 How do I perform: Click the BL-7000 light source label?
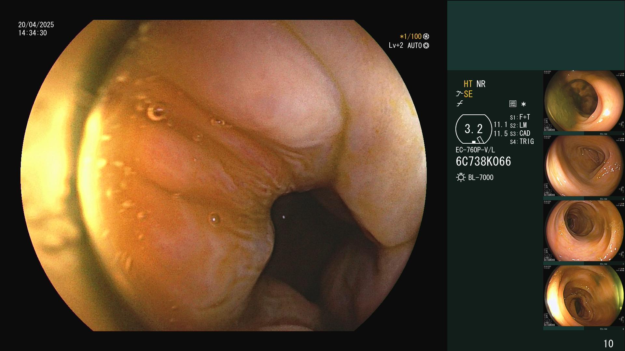(481, 177)
